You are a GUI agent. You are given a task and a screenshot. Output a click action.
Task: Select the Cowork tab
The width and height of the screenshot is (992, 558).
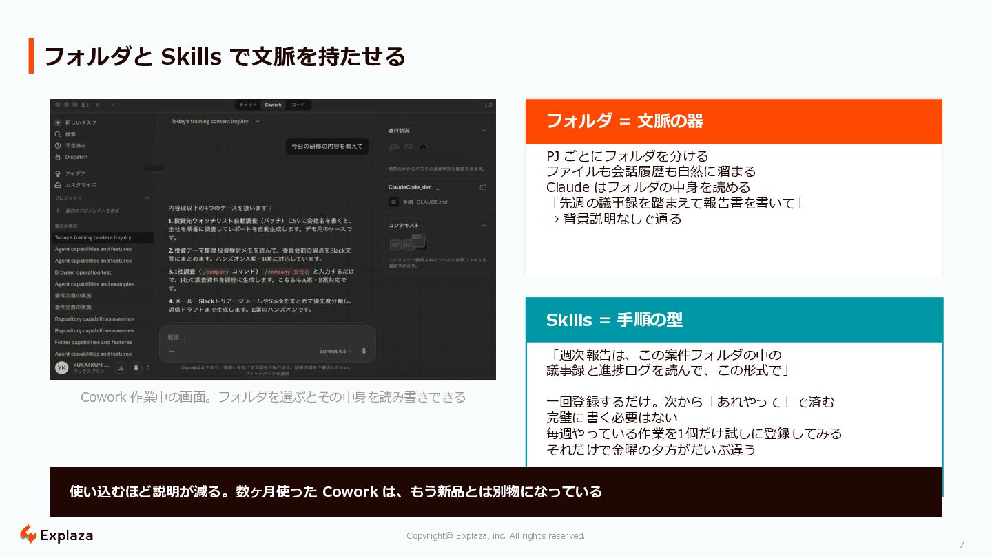[x=273, y=105]
